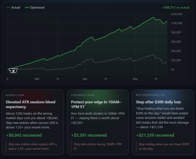
Task: Click the STRONGEST EDGE card label
Action: click(83, 95)
